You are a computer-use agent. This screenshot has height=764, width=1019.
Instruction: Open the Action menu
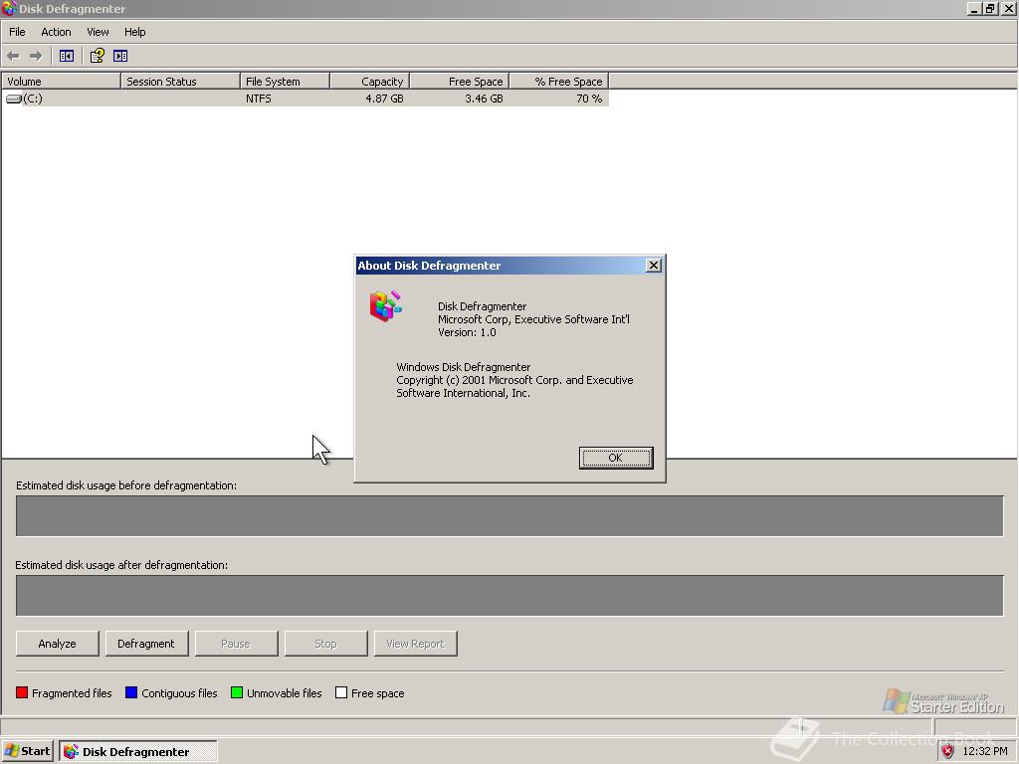click(x=56, y=32)
